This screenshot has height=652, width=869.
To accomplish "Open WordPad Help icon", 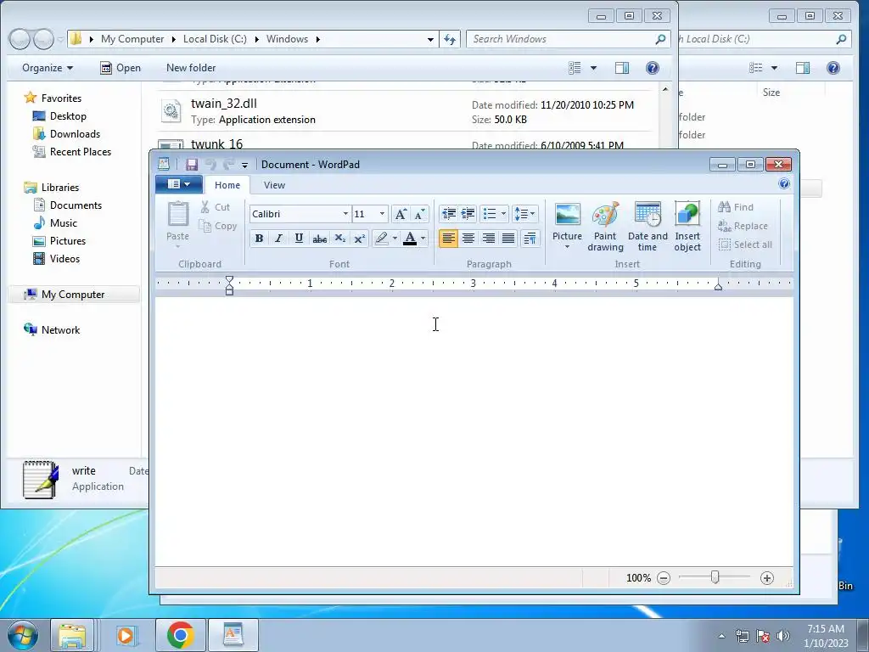I will click(783, 184).
